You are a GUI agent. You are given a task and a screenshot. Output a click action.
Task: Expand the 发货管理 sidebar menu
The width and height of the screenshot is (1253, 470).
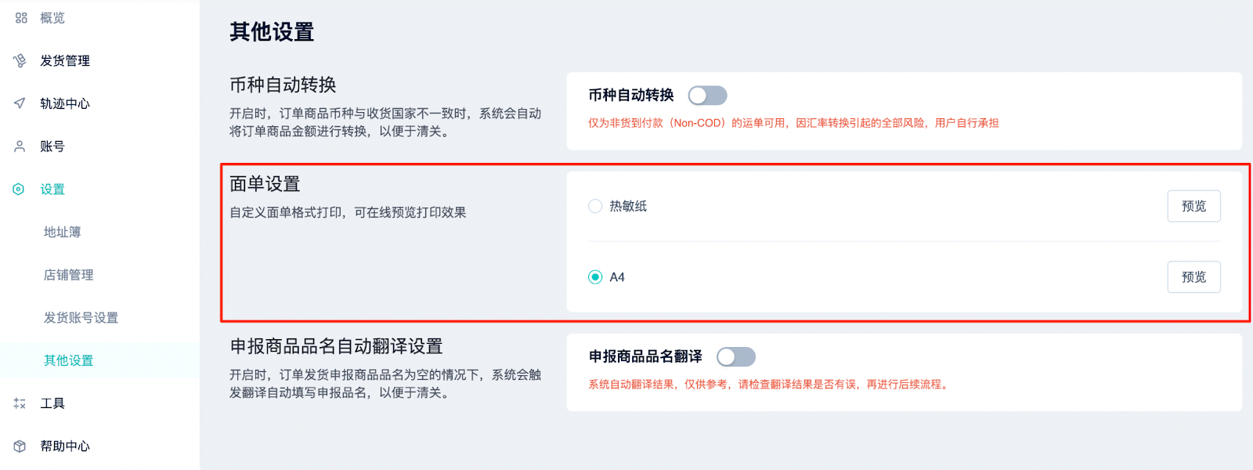point(99,60)
